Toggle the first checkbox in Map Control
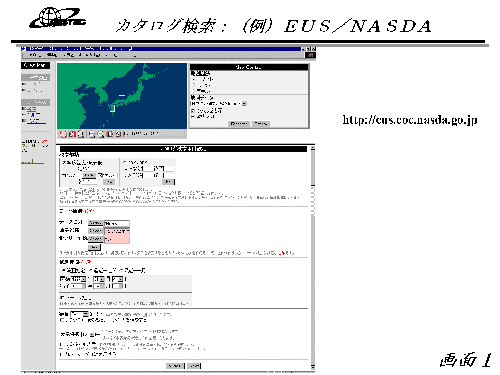The image size is (500, 375). coord(193,111)
